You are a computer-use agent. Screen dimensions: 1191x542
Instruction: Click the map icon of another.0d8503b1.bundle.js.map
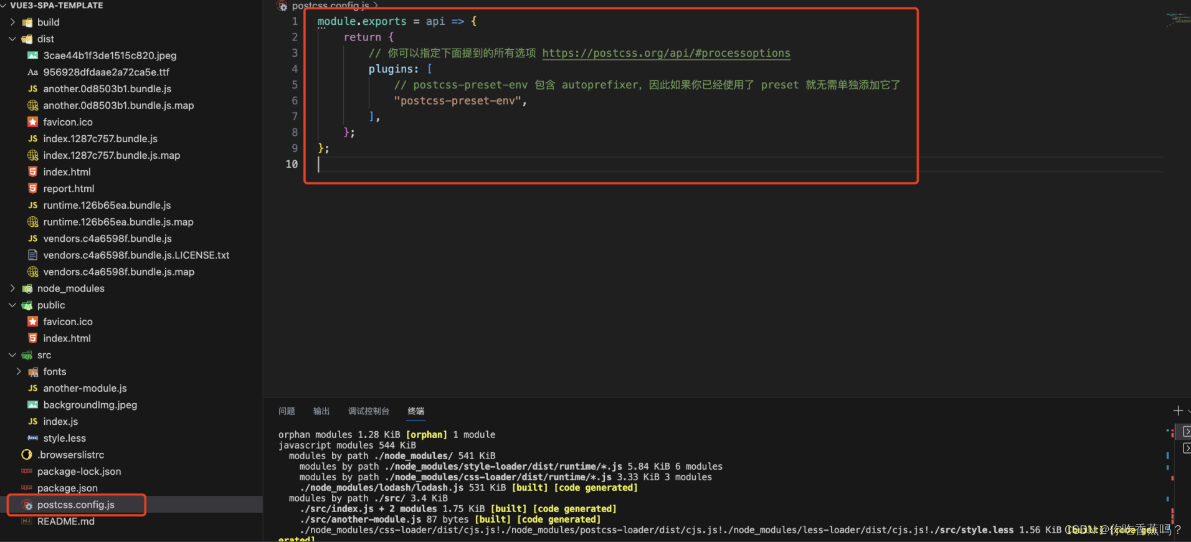[x=33, y=105]
